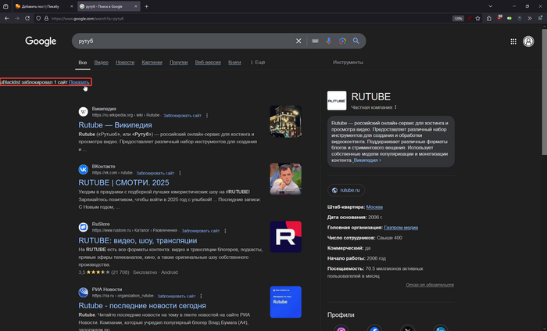Open 'RUTUBE | СМОТРИ. 2025' result
This screenshot has height=331, width=547.
(x=123, y=182)
